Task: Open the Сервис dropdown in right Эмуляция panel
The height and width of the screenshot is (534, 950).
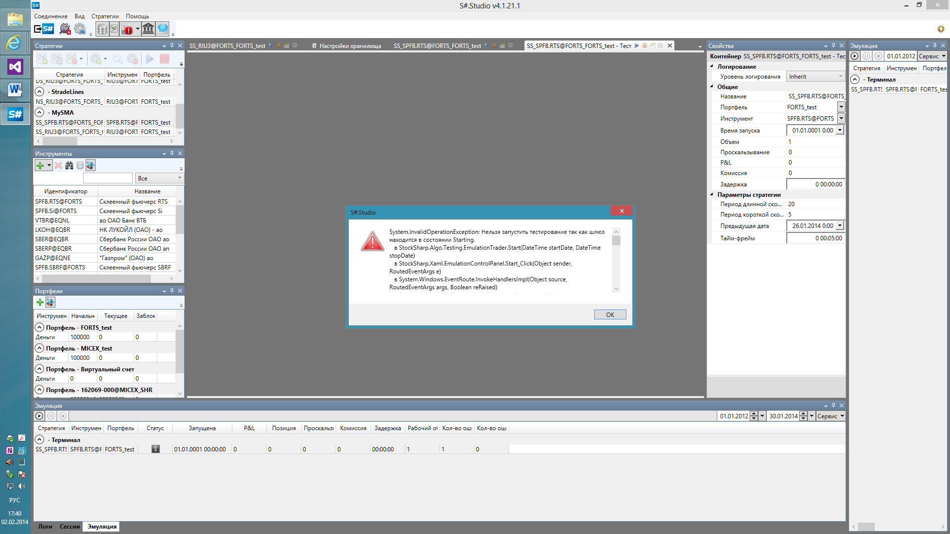Action: [x=932, y=56]
